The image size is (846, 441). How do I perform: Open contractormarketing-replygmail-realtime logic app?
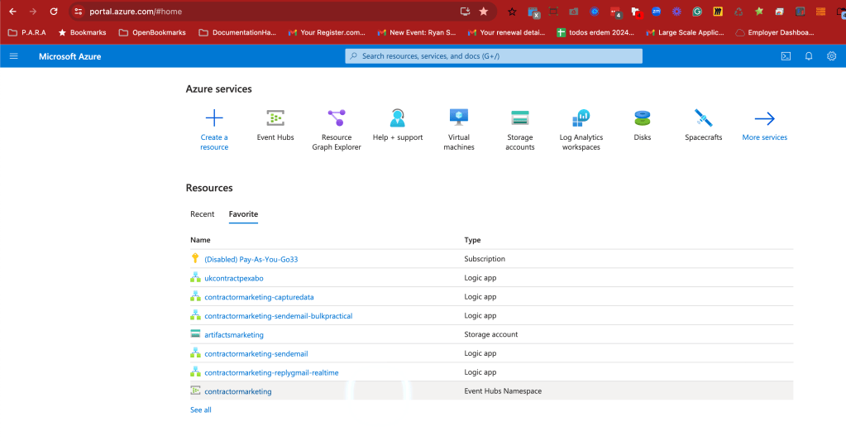point(271,372)
